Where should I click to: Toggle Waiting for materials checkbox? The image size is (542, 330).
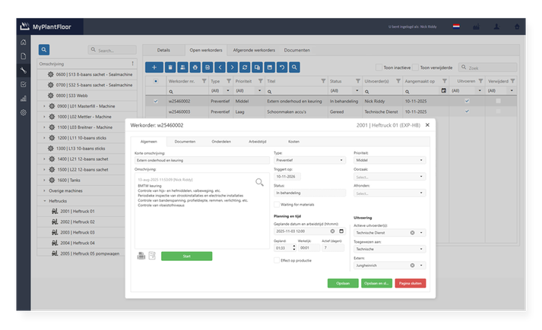[x=277, y=205]
